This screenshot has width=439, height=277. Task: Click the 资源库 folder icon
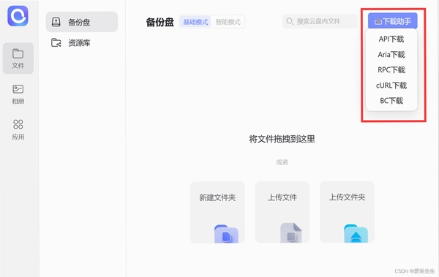(x=56, y=43)
